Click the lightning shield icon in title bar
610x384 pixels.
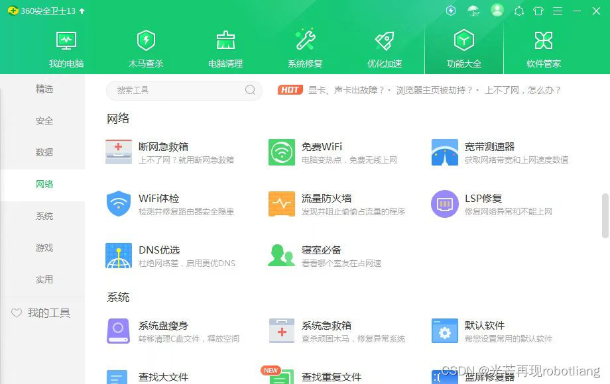click(451, 11)
